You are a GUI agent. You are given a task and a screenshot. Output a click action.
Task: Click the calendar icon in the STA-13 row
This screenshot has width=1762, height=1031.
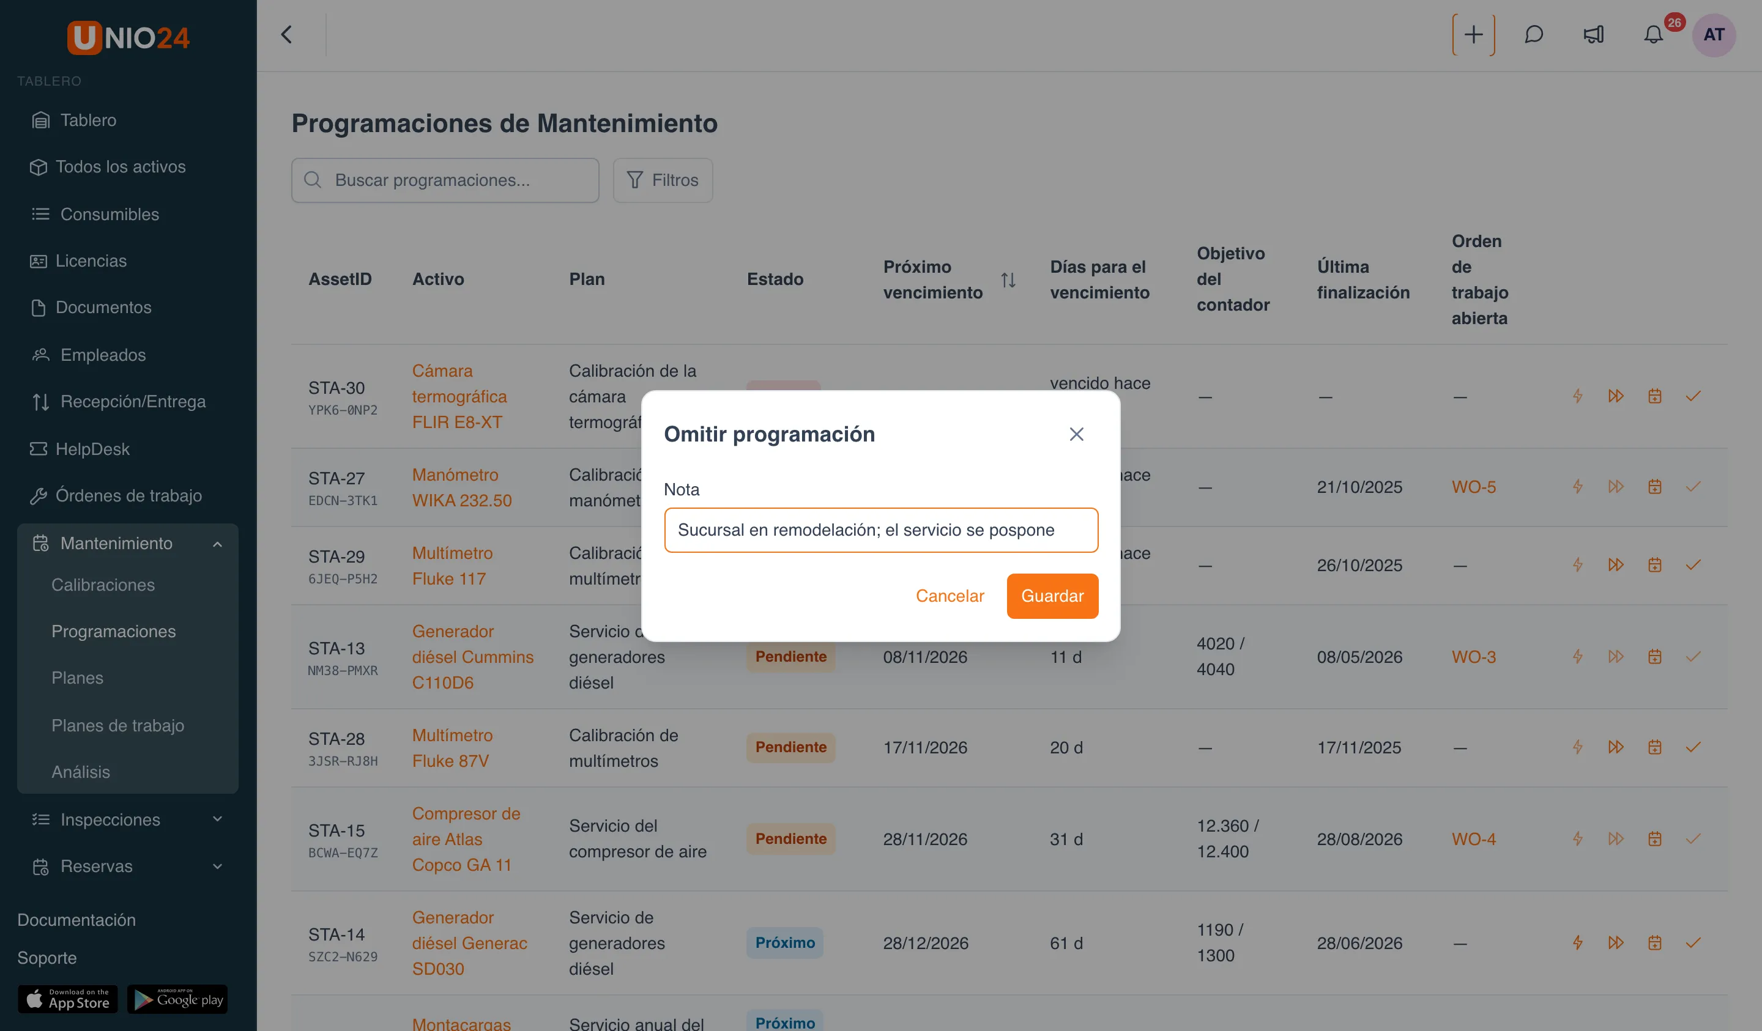(x=1654, y=656)
